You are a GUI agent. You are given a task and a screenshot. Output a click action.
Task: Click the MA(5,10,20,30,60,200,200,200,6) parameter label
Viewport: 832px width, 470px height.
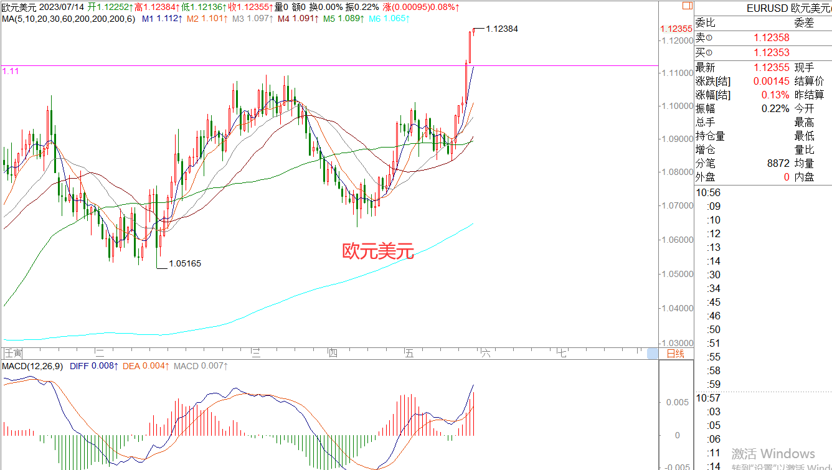point(69,19)
